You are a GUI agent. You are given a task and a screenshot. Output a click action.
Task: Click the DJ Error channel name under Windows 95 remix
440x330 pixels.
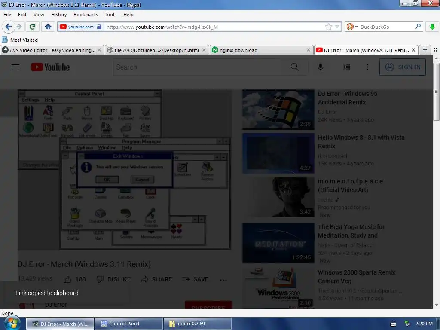327,112
